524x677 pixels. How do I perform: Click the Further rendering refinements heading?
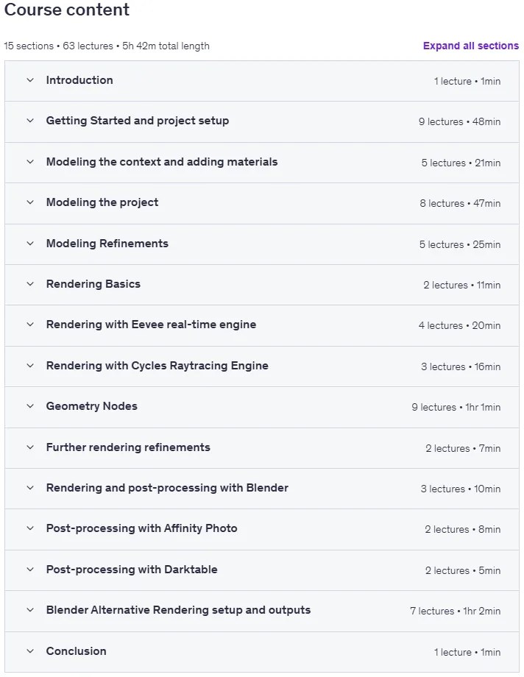(128, 447)
